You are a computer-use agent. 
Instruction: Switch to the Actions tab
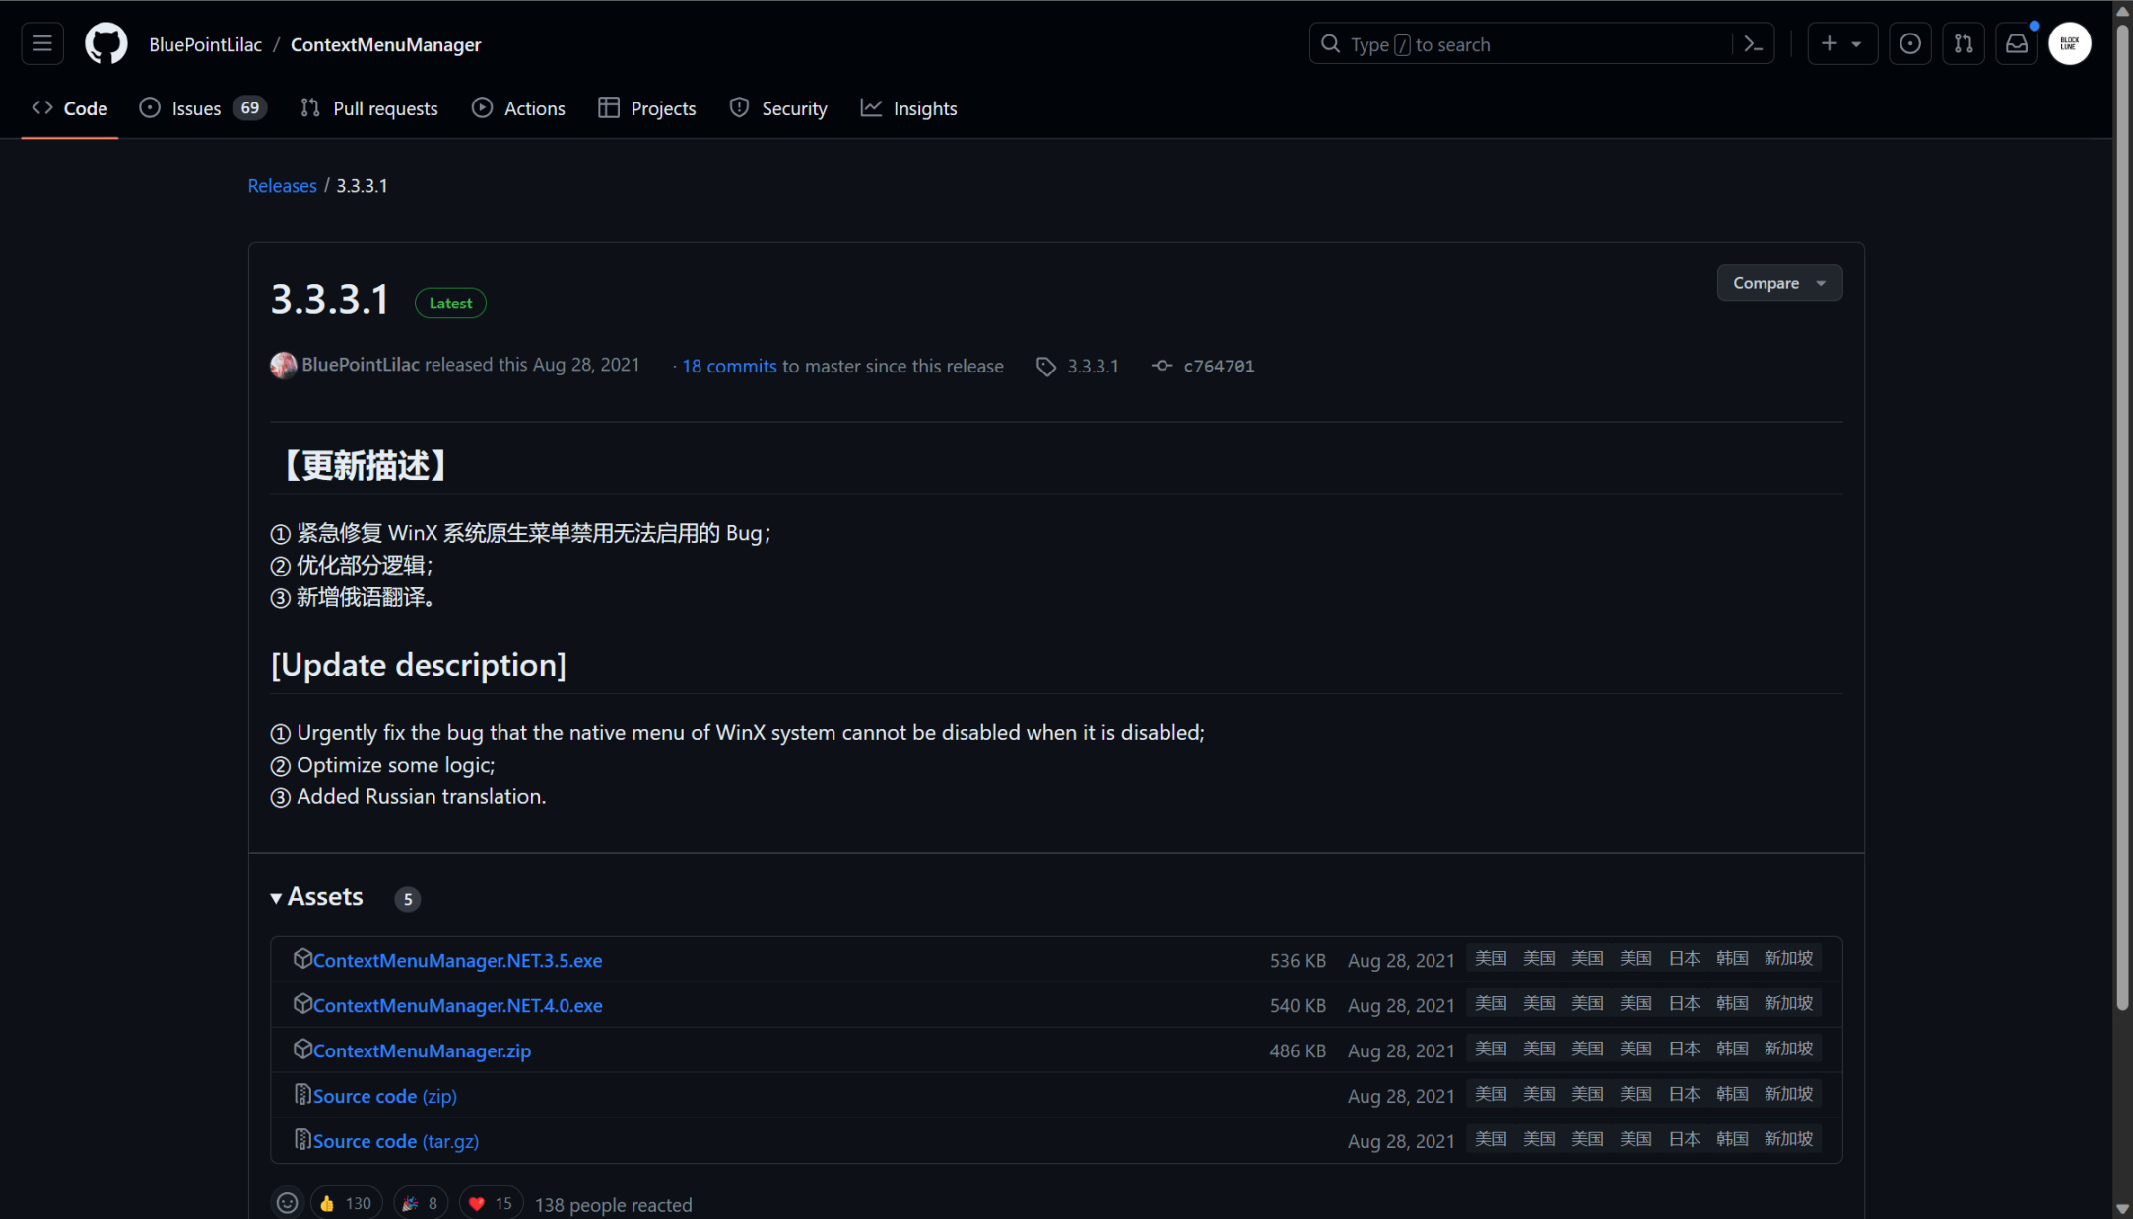coord(518,108)
